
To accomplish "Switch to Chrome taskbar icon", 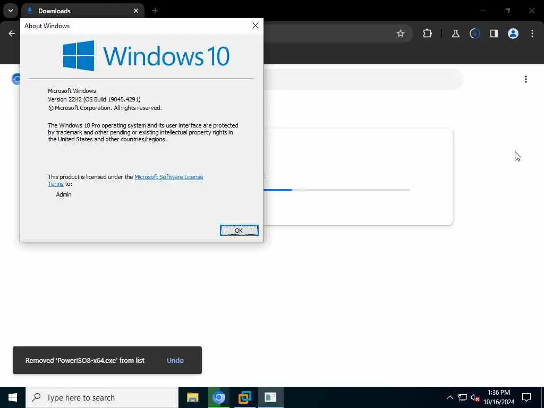I will [218, 397].
